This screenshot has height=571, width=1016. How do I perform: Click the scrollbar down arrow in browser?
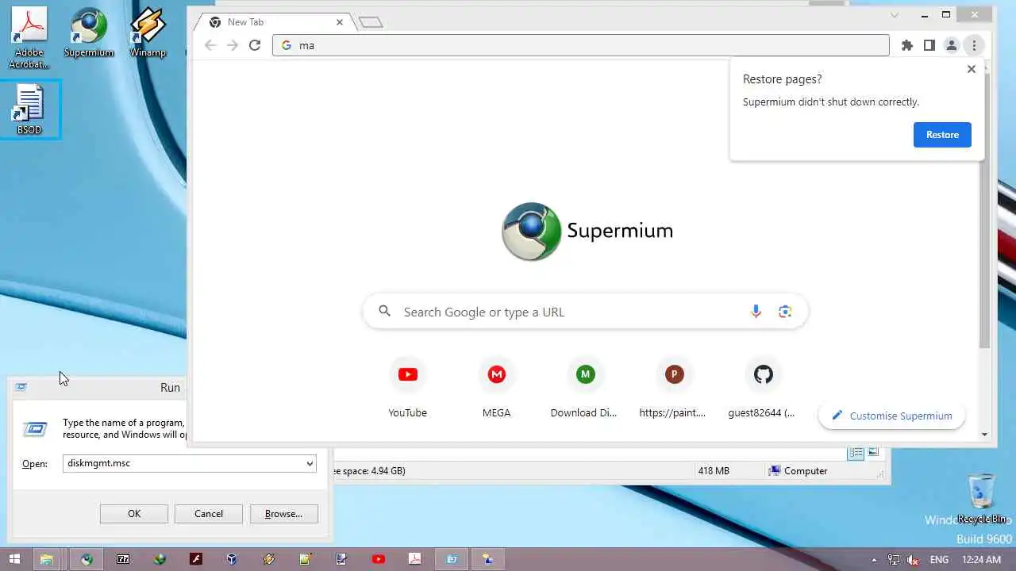pos(984,434)
